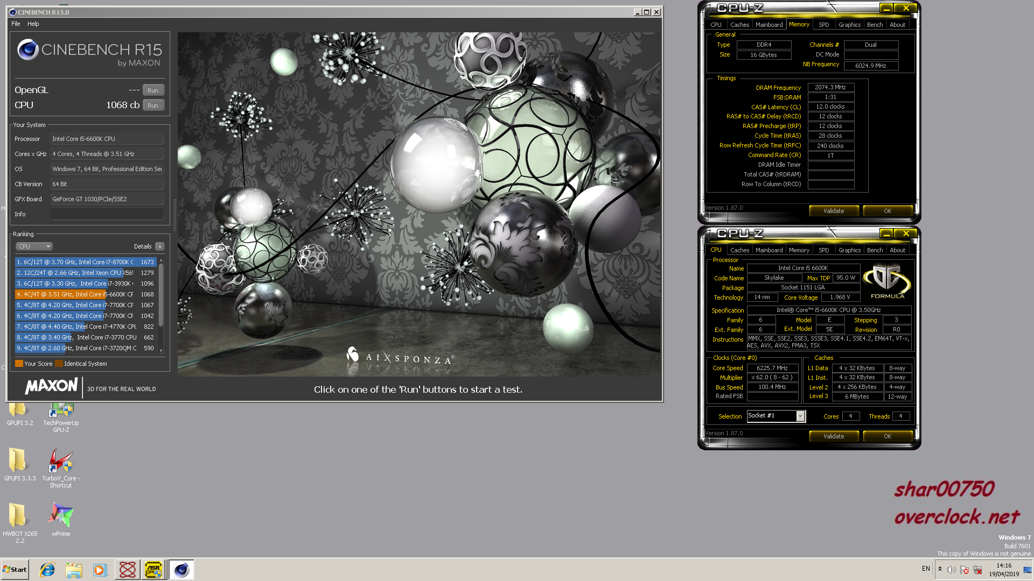The image size is (1034, 581).
Task: Open Caches tab in bottom CPU-Z window
Action: (739, 250)
